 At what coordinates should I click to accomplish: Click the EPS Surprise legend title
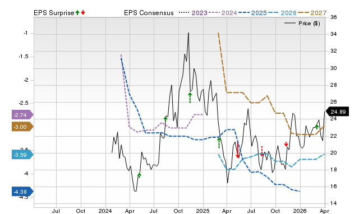[54, 13]
